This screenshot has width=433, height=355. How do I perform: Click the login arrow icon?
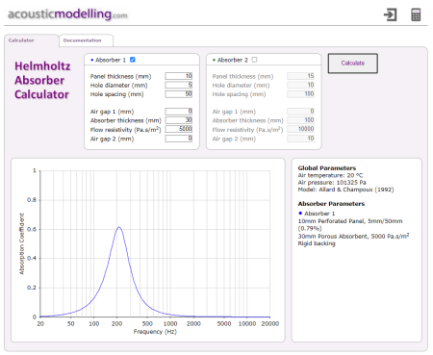(390, 14)
